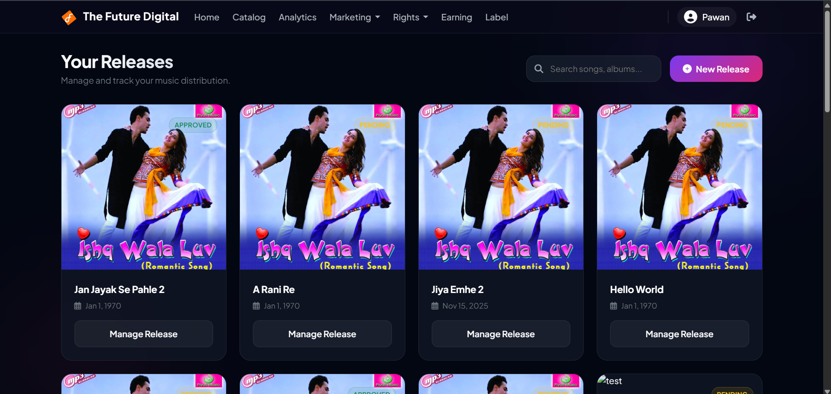This screenshot has width=831, height=394.
Task: Expand the Marketing dropdown menu
Action: 354,17
